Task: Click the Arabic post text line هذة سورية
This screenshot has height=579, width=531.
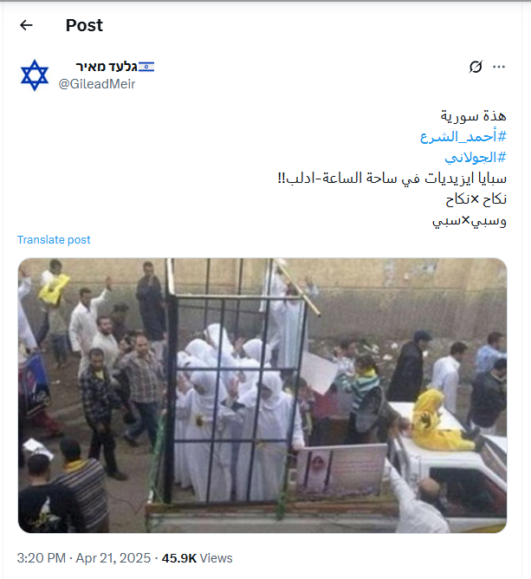Action: [474, 116]
